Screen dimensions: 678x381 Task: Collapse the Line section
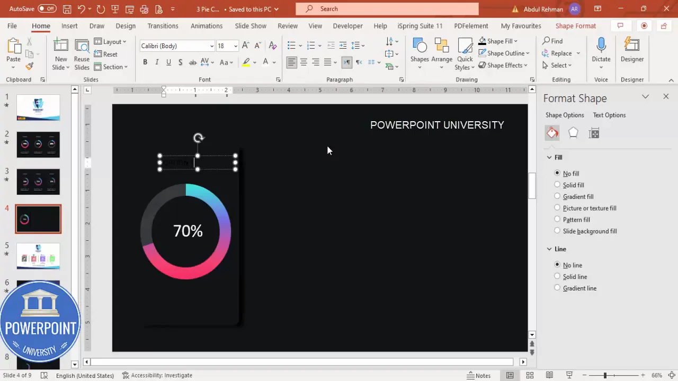[549, 249]
